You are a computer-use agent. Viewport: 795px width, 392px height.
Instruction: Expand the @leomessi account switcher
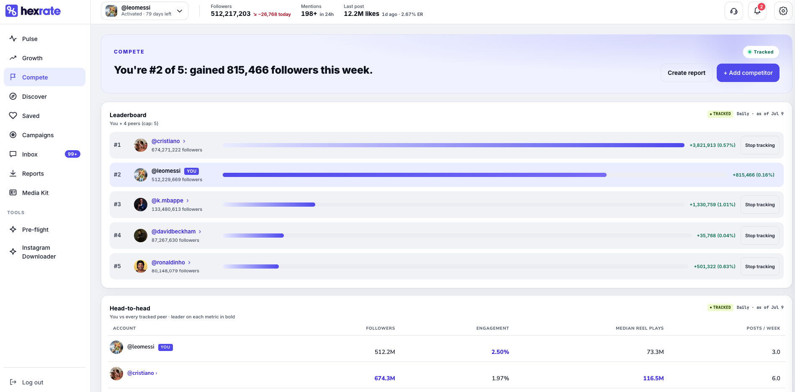pyautogui.click(x=144, y=11)
